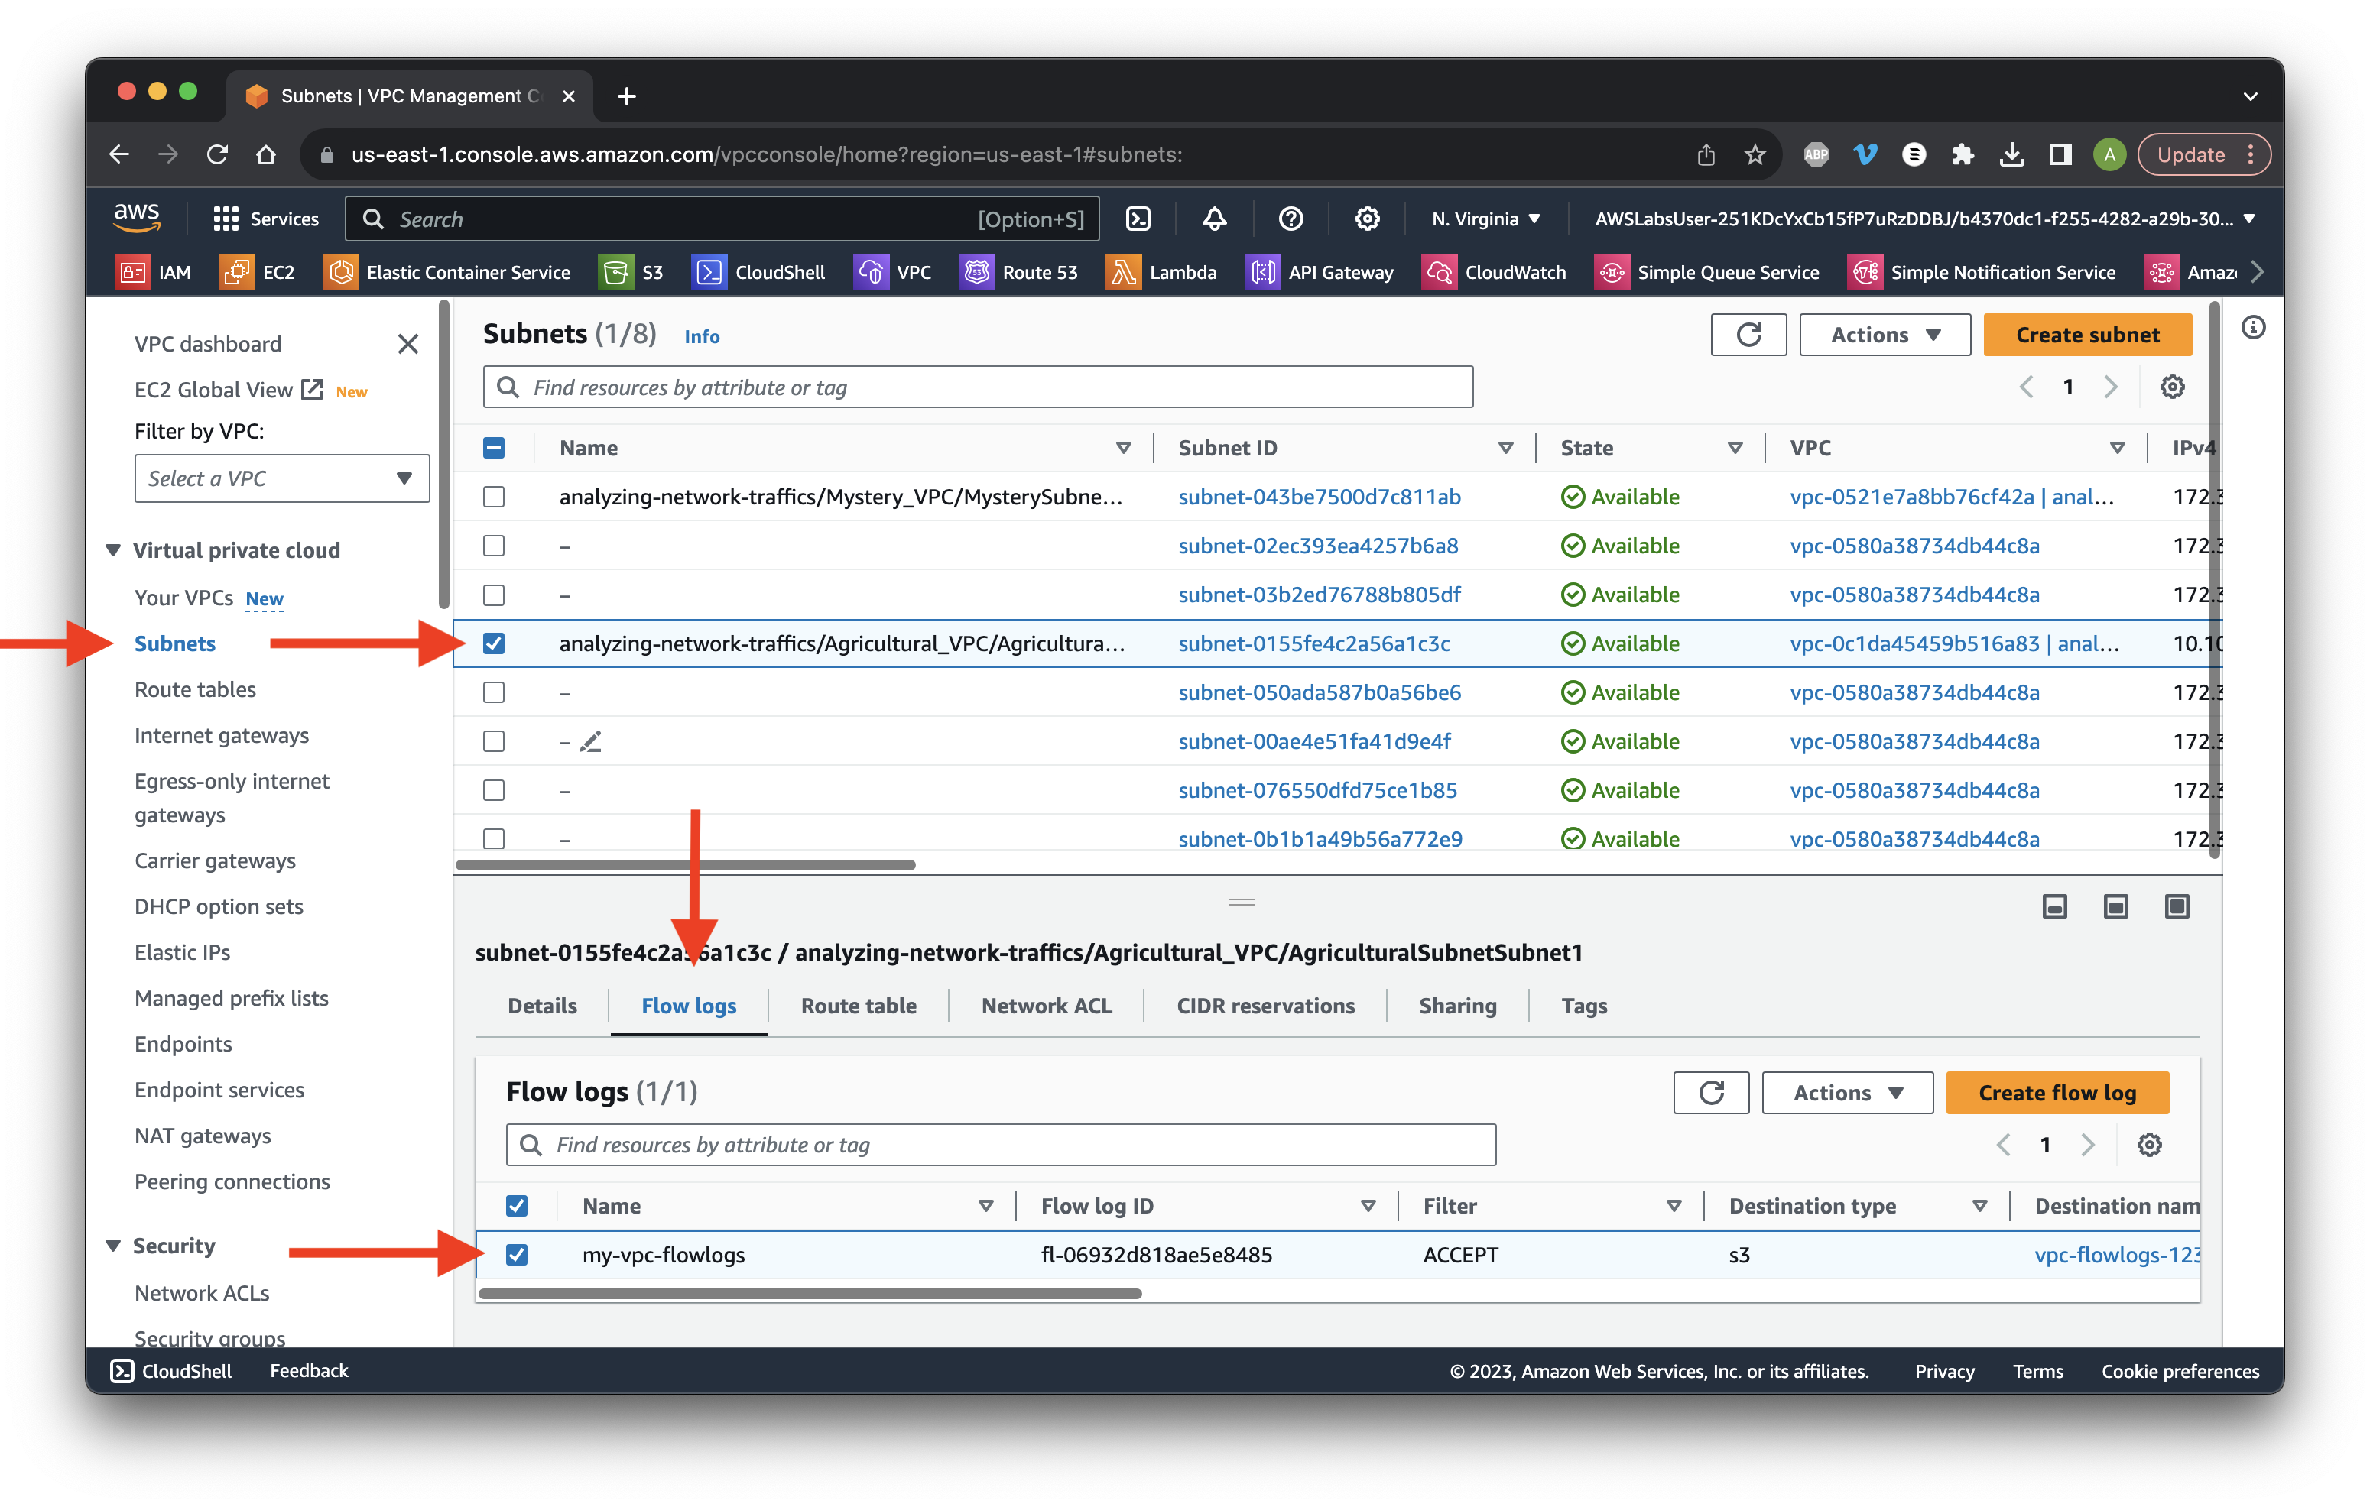2370x1507 pixels.
Task: Toggle the select-all checkbox in Subnets header
Action: click(x=494, y=449)
